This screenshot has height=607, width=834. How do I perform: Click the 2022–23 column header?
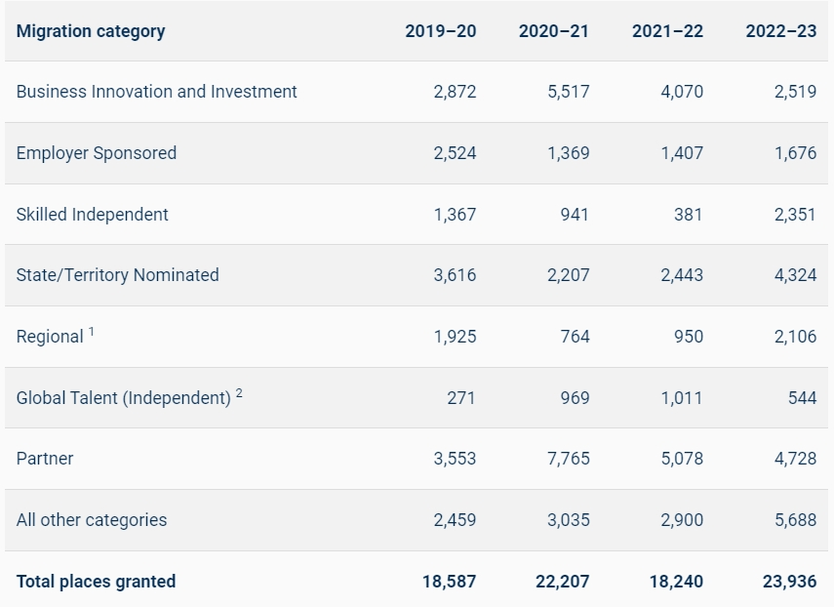(x=781, y=31)
